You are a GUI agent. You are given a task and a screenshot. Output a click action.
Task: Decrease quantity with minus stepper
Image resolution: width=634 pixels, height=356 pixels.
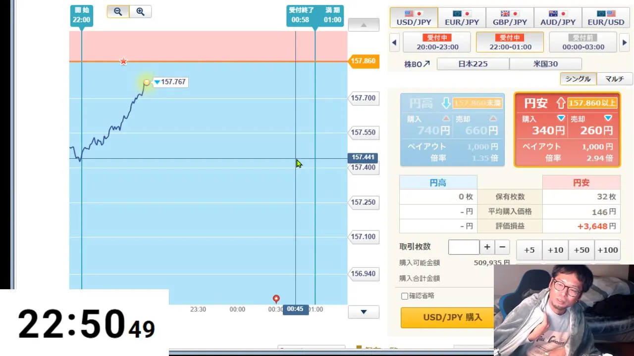click(502, 247)
